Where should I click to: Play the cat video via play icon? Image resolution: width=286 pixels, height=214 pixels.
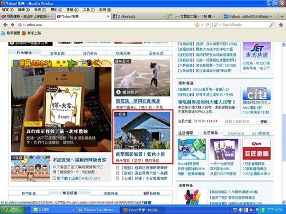118,92
